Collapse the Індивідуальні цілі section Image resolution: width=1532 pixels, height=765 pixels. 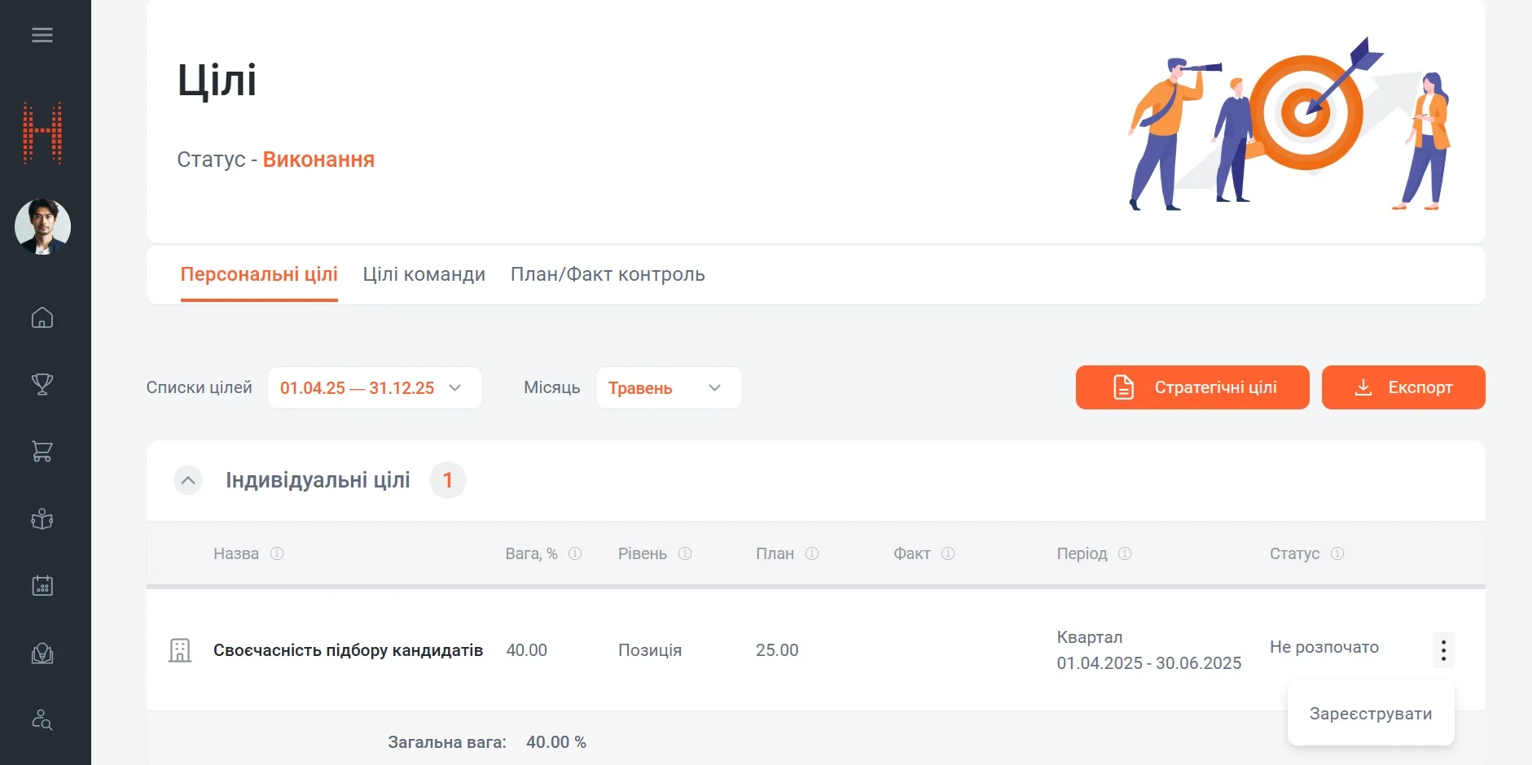188,481
